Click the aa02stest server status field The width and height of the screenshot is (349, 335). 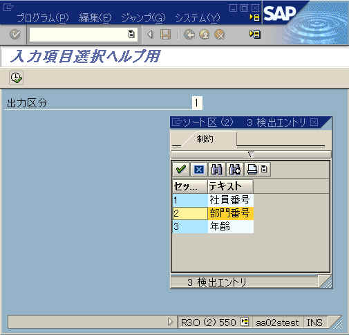(277, 323)
